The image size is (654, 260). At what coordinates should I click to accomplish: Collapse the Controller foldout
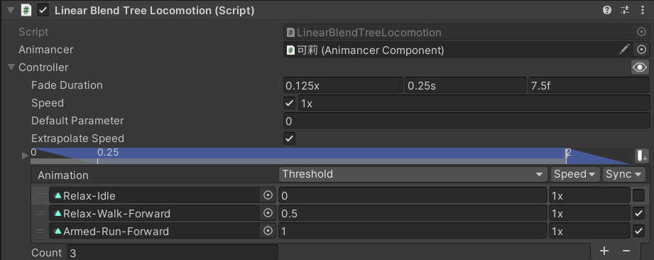[11, 67]
